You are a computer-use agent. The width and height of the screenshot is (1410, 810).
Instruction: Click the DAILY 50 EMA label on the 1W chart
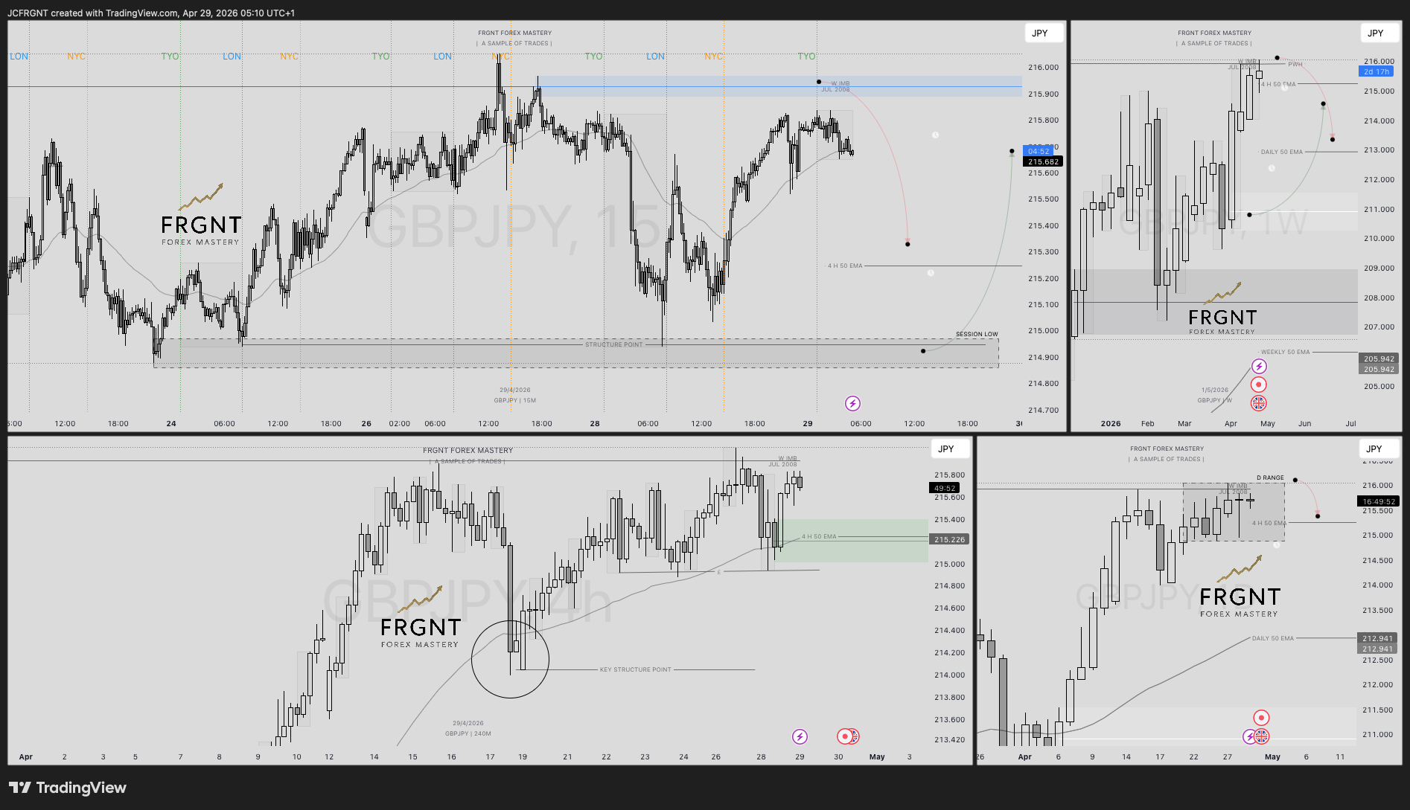pyautogui.click(x=1282, y=152)
